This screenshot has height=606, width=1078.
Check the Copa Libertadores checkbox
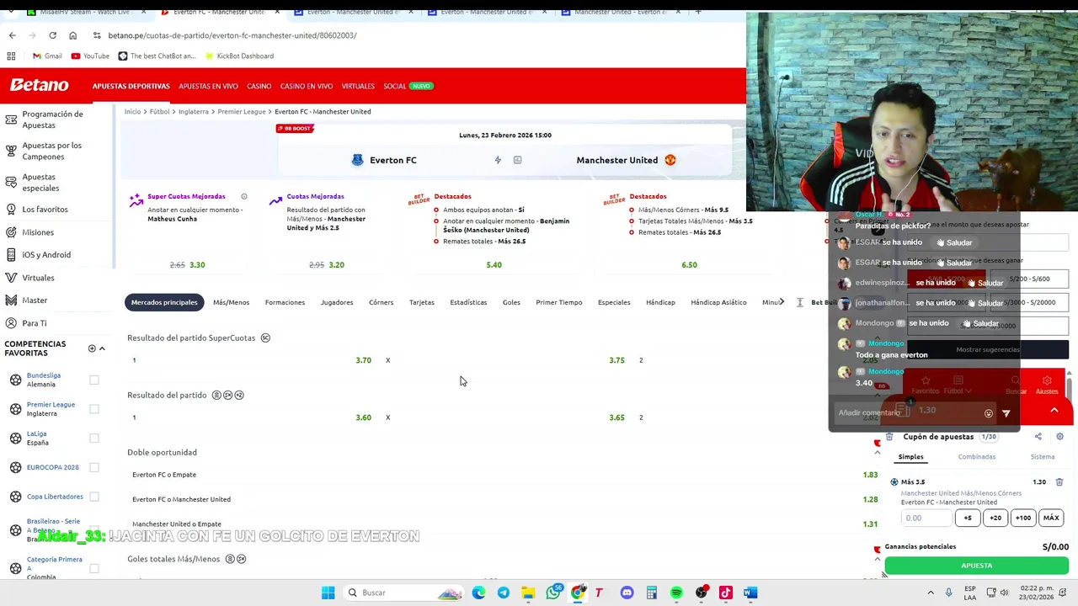click(94, 497)
